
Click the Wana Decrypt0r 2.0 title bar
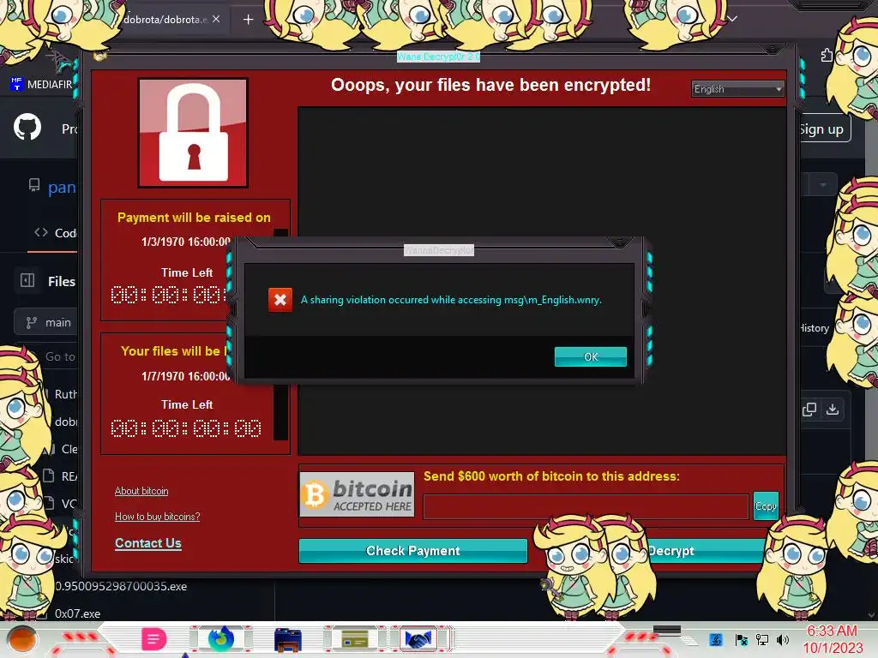(438, 57)
